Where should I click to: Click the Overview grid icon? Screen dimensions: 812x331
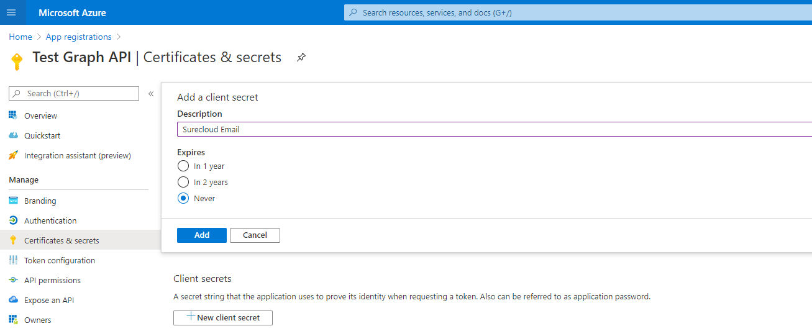pyautogui.click(x=13, y=116)
